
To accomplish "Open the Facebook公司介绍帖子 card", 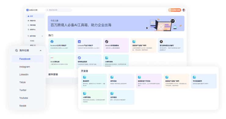I will (x=61, y=45).
